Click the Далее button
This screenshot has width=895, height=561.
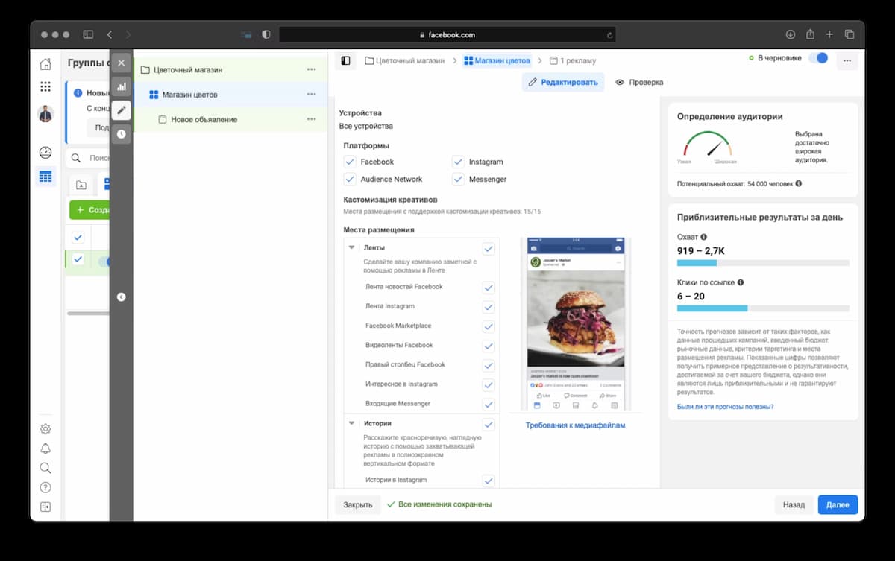point(838,504)
